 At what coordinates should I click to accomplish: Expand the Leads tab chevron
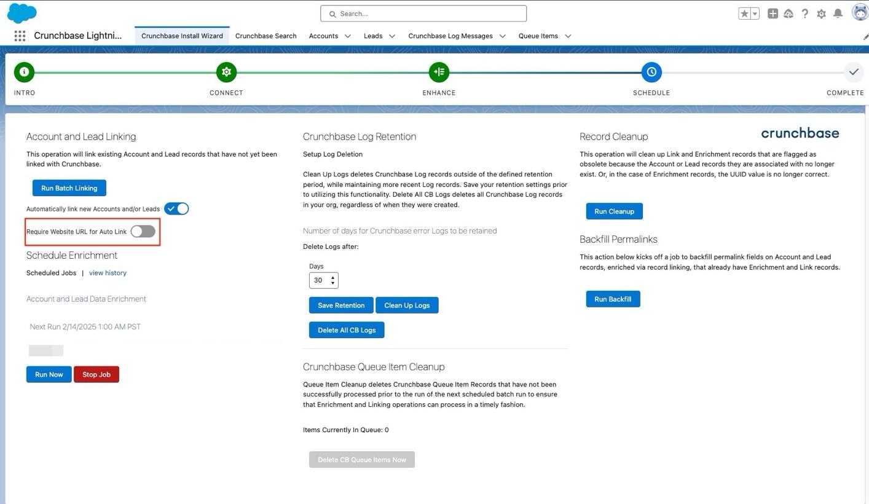pyautogui.click(x=392, y=36)
